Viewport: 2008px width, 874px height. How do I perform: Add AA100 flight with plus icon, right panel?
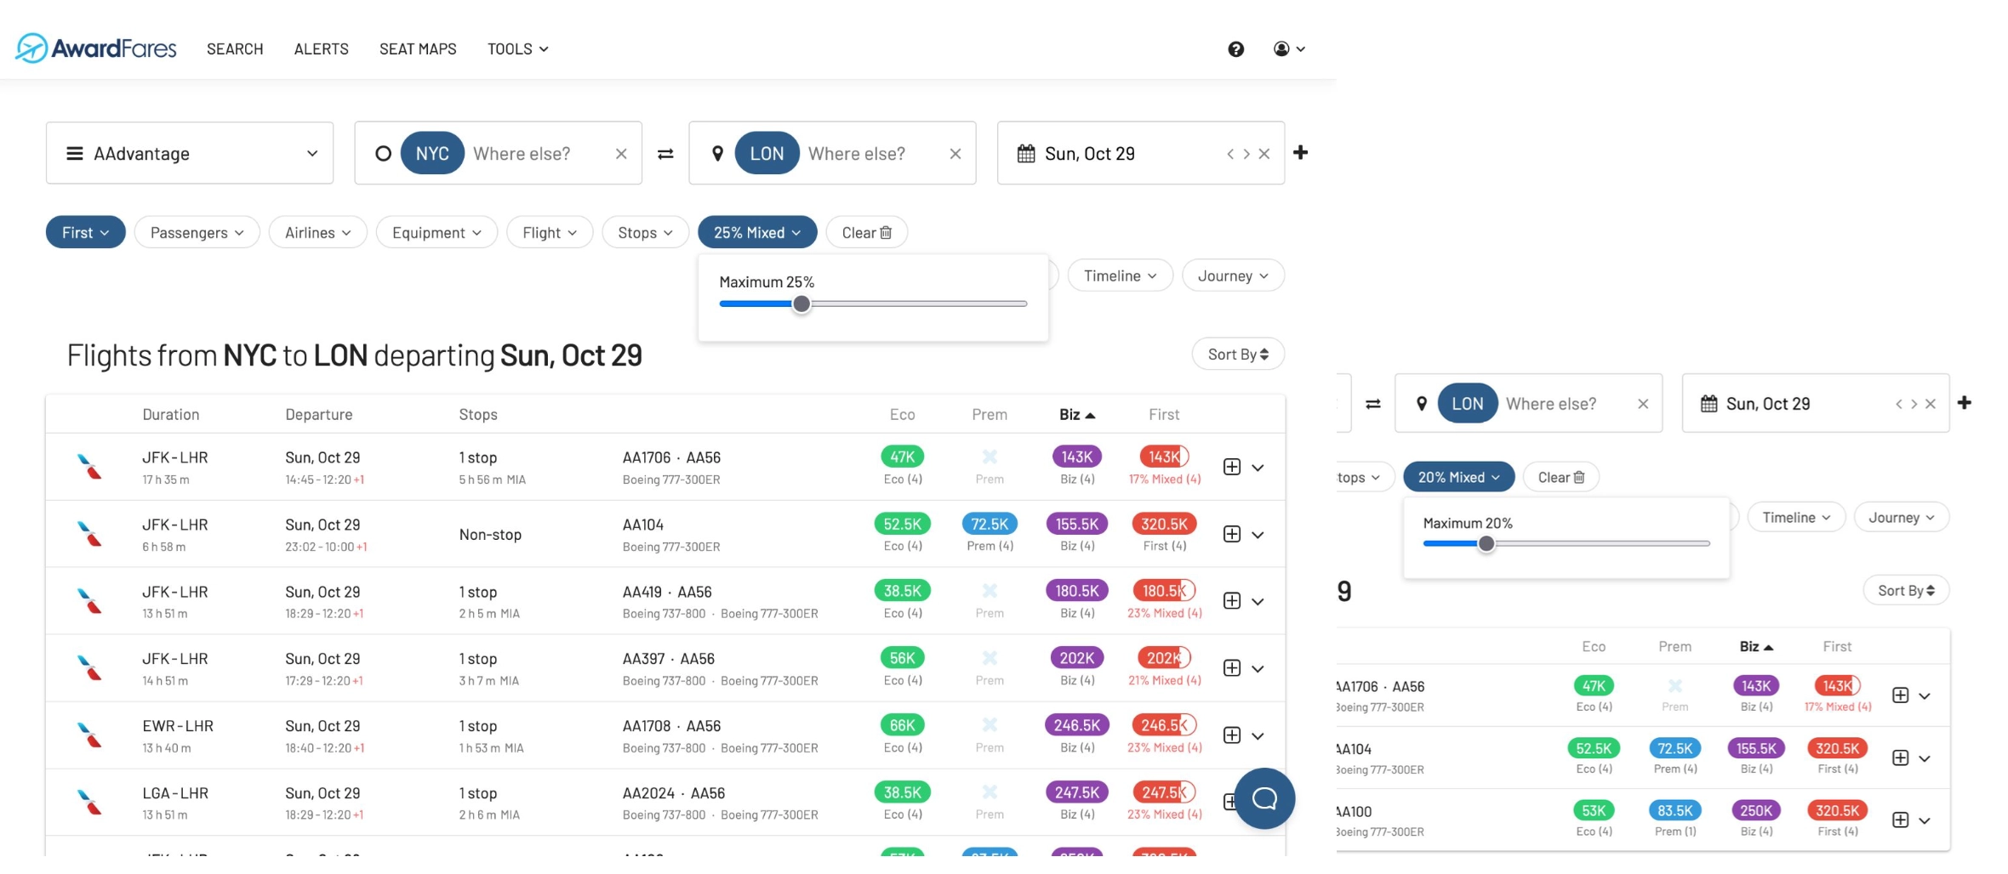click(x=1900, y=820)
